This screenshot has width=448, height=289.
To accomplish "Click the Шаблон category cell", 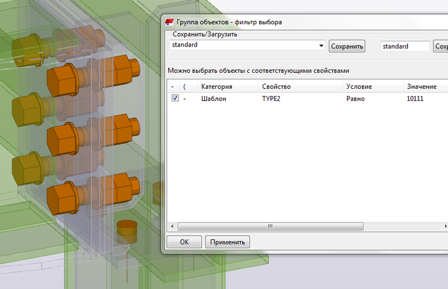I will (213, 98).
